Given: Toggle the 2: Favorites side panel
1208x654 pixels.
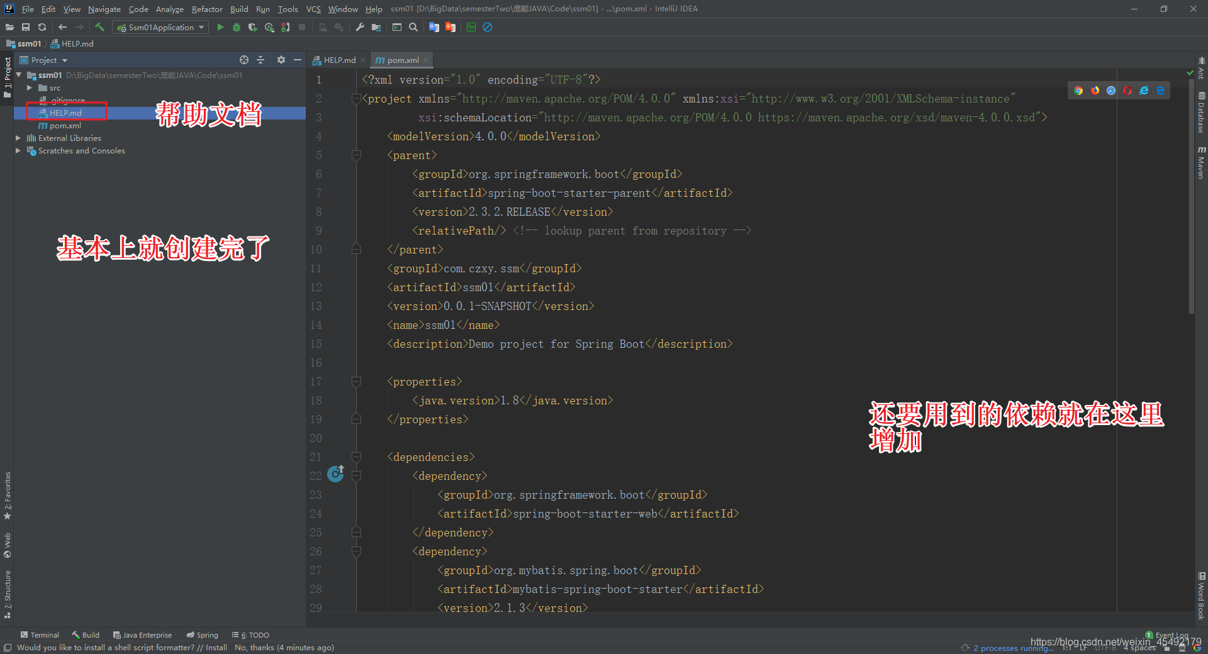Looking at the screenshot, I should point(8,496).
